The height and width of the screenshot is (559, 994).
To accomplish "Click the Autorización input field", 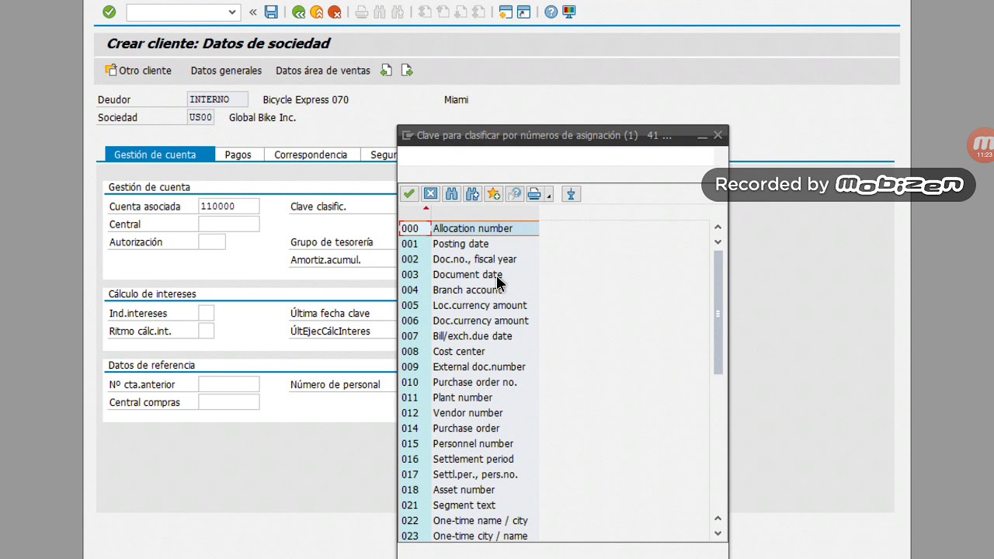I will coord(212,242).
